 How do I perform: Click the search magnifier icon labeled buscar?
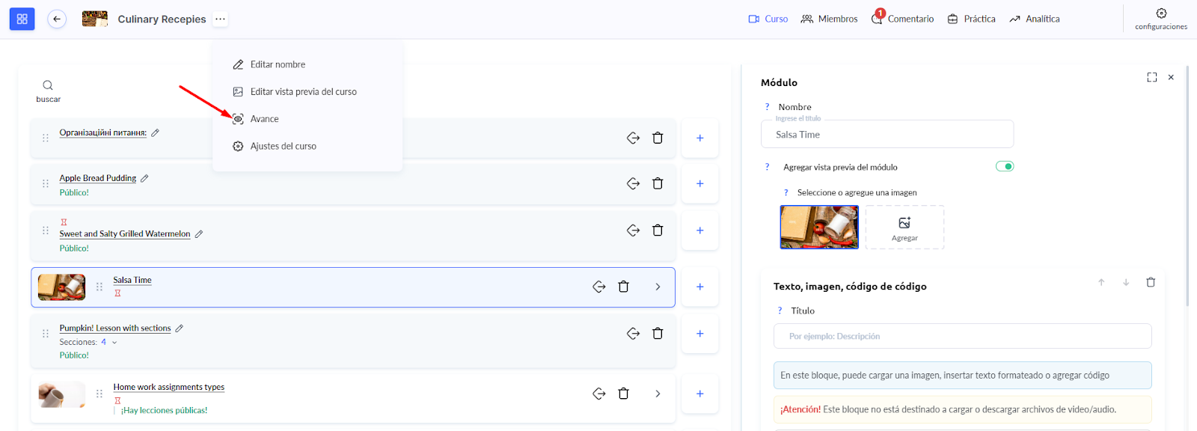point(48,86)
